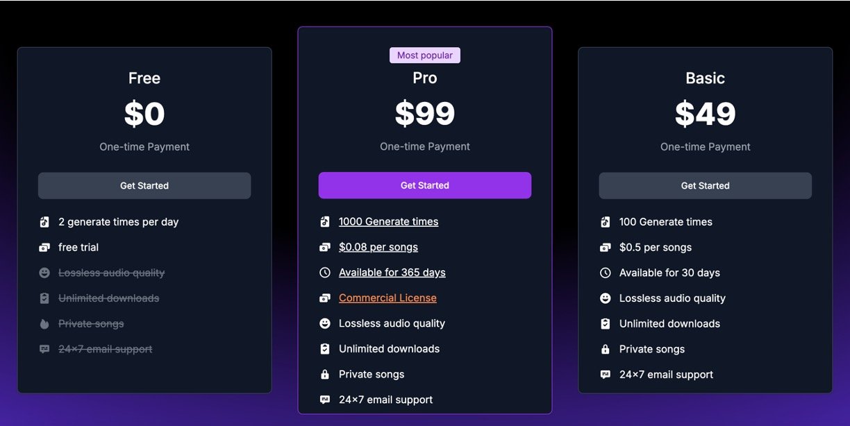Click the chat icon beside Basic email support

click(x=606, y=375)
